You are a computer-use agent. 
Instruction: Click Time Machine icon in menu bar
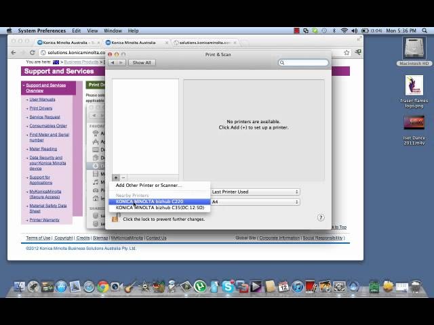[x=324, y=30]
